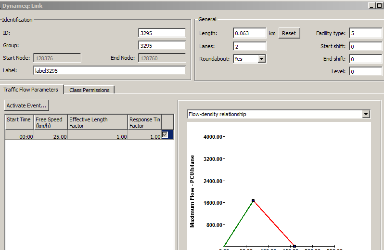Click the Start Node field 128376
This screenshot has height=250, width=384.
[x=57, y=58]
